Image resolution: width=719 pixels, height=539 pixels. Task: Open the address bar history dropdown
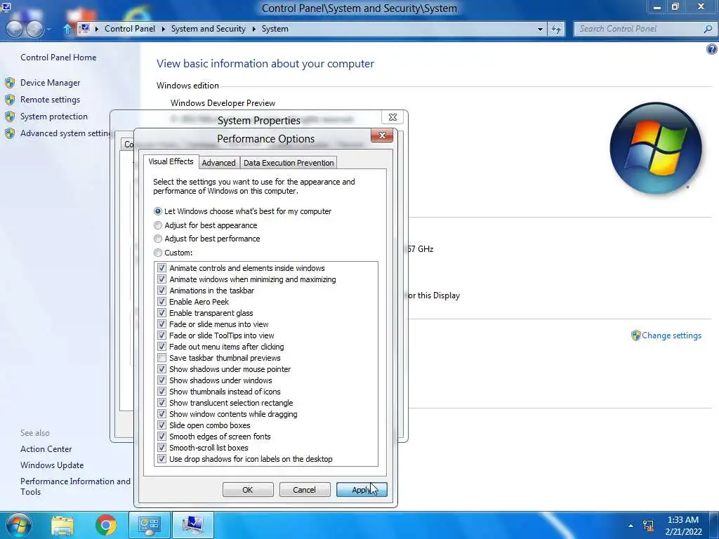540,29
